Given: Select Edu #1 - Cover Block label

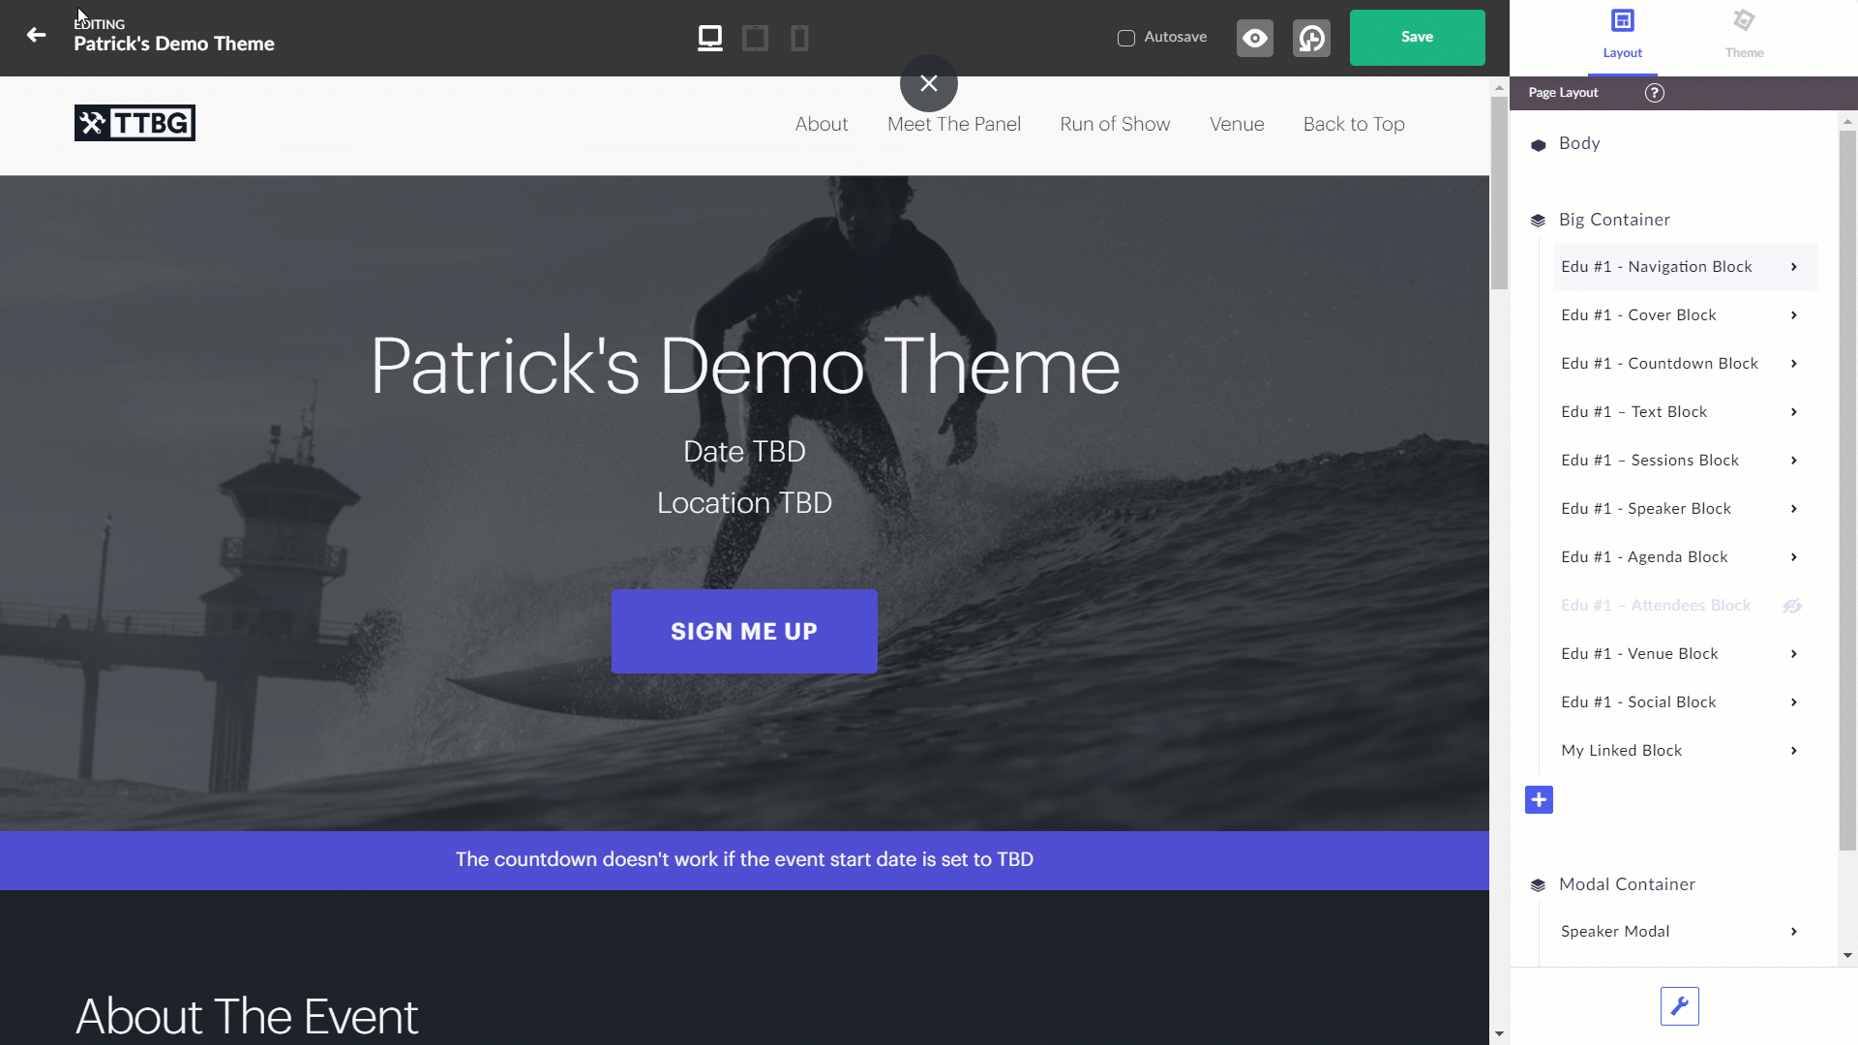Looking at the screenshot, I should click(x=1638, y=315).
